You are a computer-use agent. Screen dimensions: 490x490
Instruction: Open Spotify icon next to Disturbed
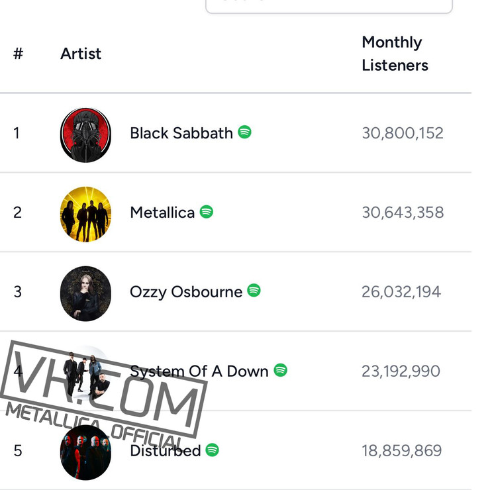212,450
